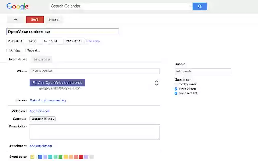Click the Add guests field
Viewport: 258px width, 161px height.
pyautogui.click(x=202, y=71)
